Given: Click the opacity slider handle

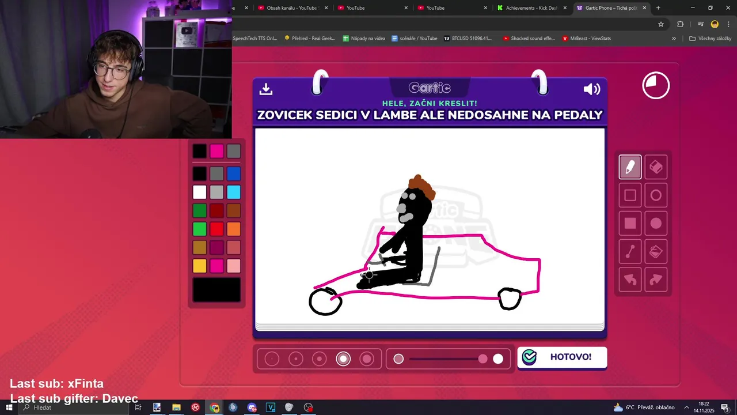Looking at the screenshot, I should point(483,359).
